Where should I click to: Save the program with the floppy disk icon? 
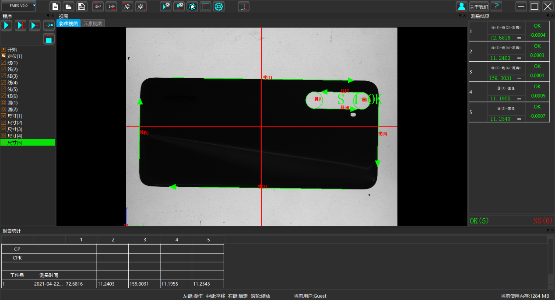pos(81,6)
